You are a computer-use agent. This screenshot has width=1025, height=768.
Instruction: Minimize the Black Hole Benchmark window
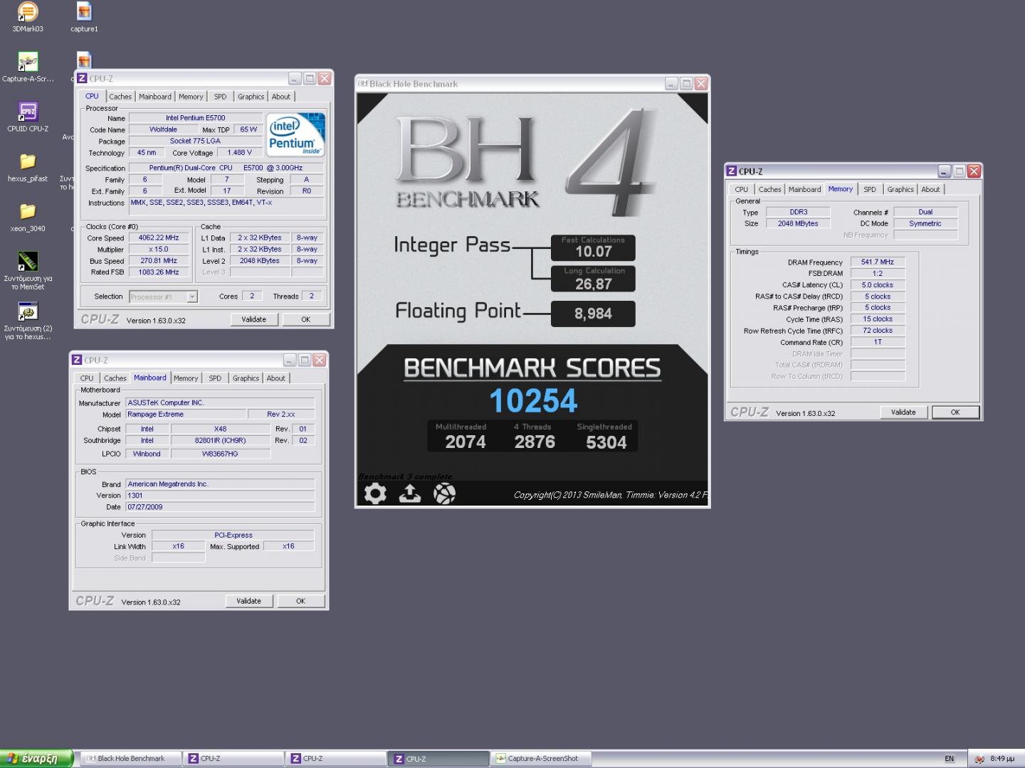[671, 83]
